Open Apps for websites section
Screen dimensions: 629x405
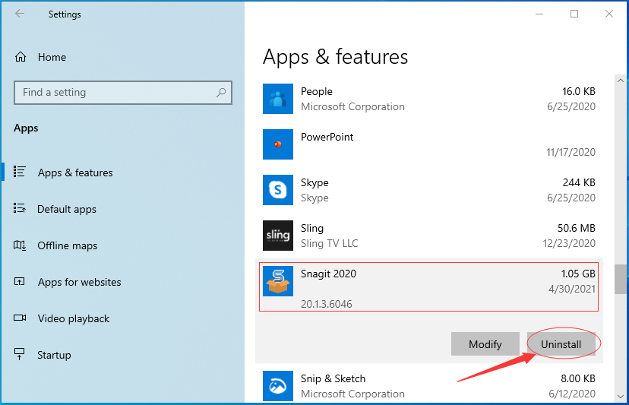(80, 282)
